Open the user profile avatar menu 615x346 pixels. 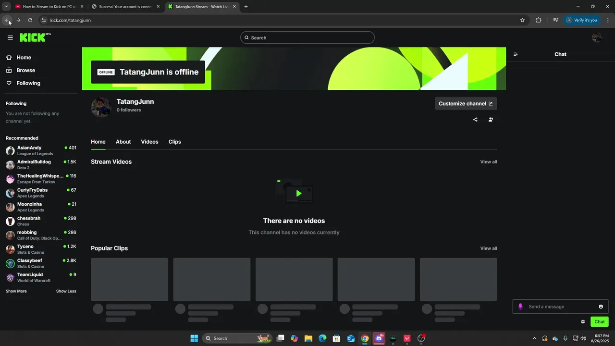pyautogui.click(x=597, y=37)
